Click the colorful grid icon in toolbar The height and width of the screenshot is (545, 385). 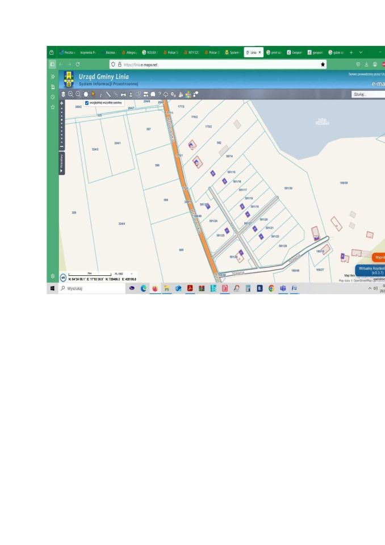tap(188, 94)
